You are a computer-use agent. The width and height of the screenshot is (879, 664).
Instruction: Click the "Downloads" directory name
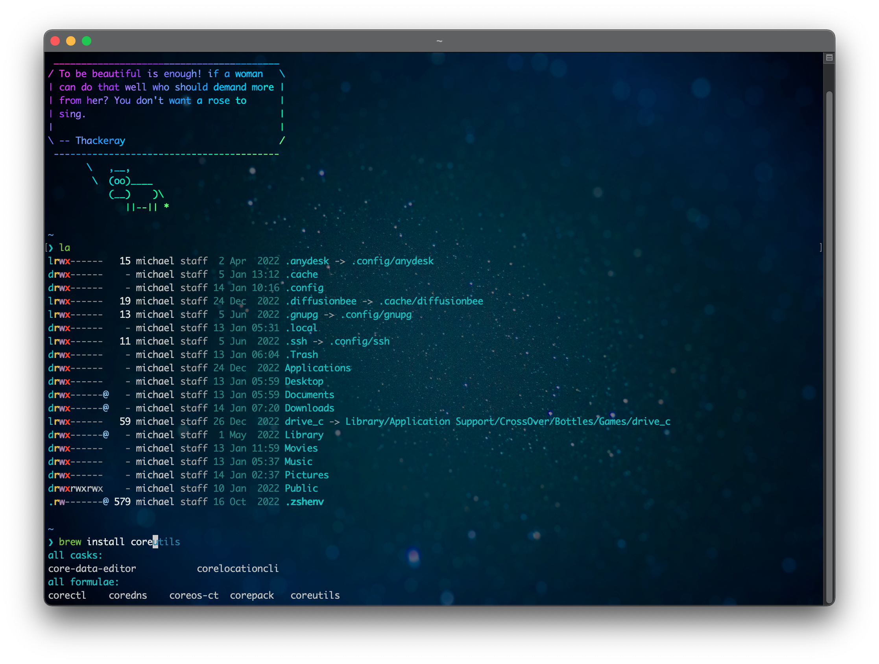[x=310, y=408]
